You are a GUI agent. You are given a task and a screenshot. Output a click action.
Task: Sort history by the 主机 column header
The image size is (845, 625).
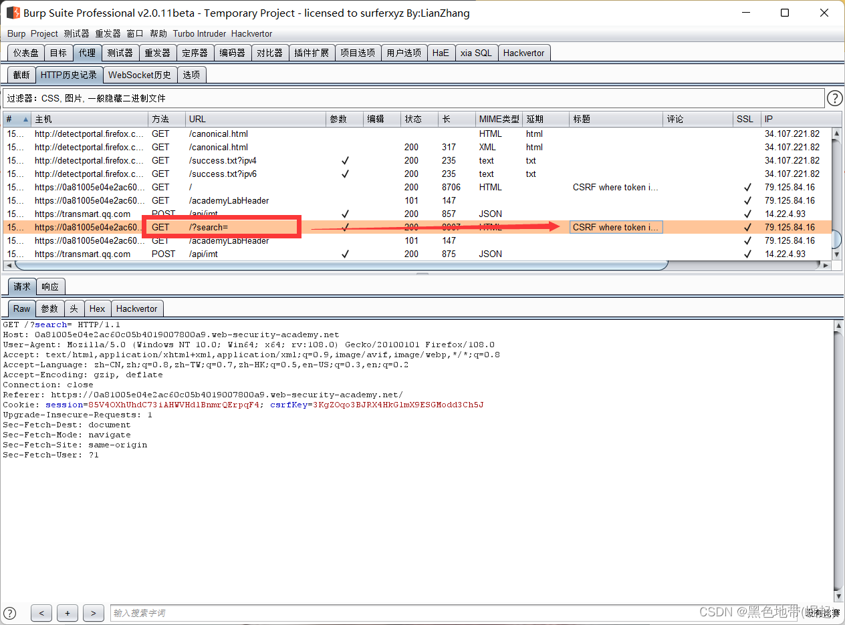[x=90, y=119]
